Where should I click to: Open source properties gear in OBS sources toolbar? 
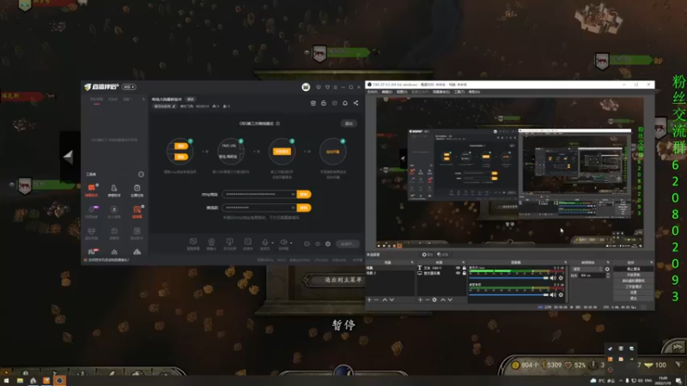(435, 299)
